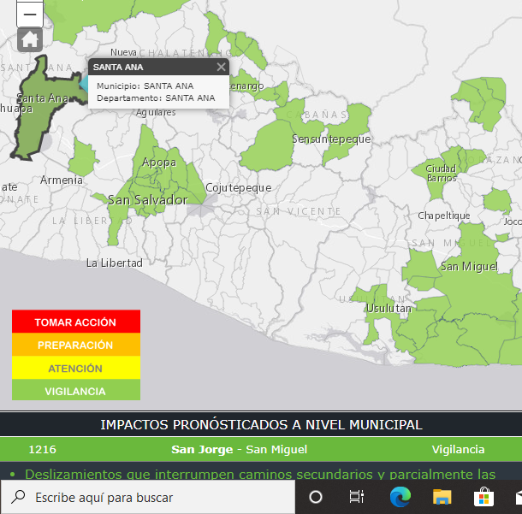
Task: Click yellow ATENCIÓN legend swatch
Action: [75, 369]
